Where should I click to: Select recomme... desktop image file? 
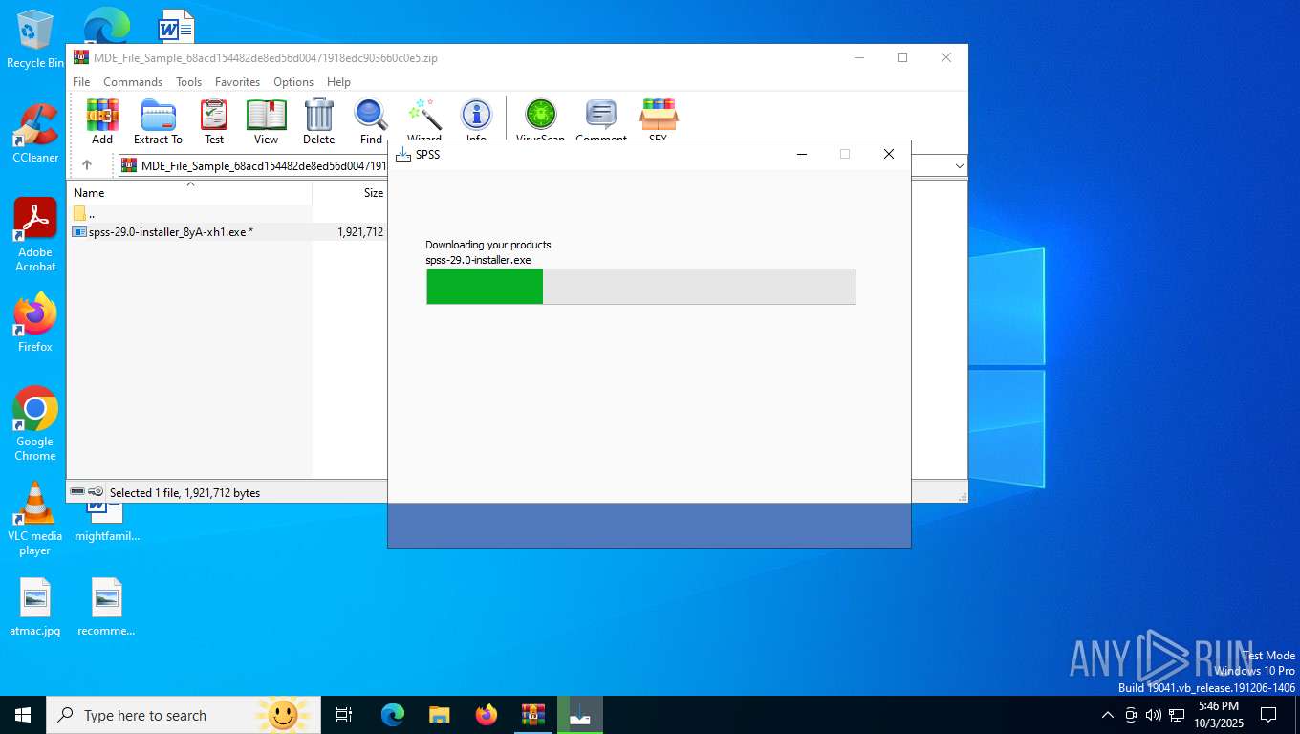(x=106, y=608)
